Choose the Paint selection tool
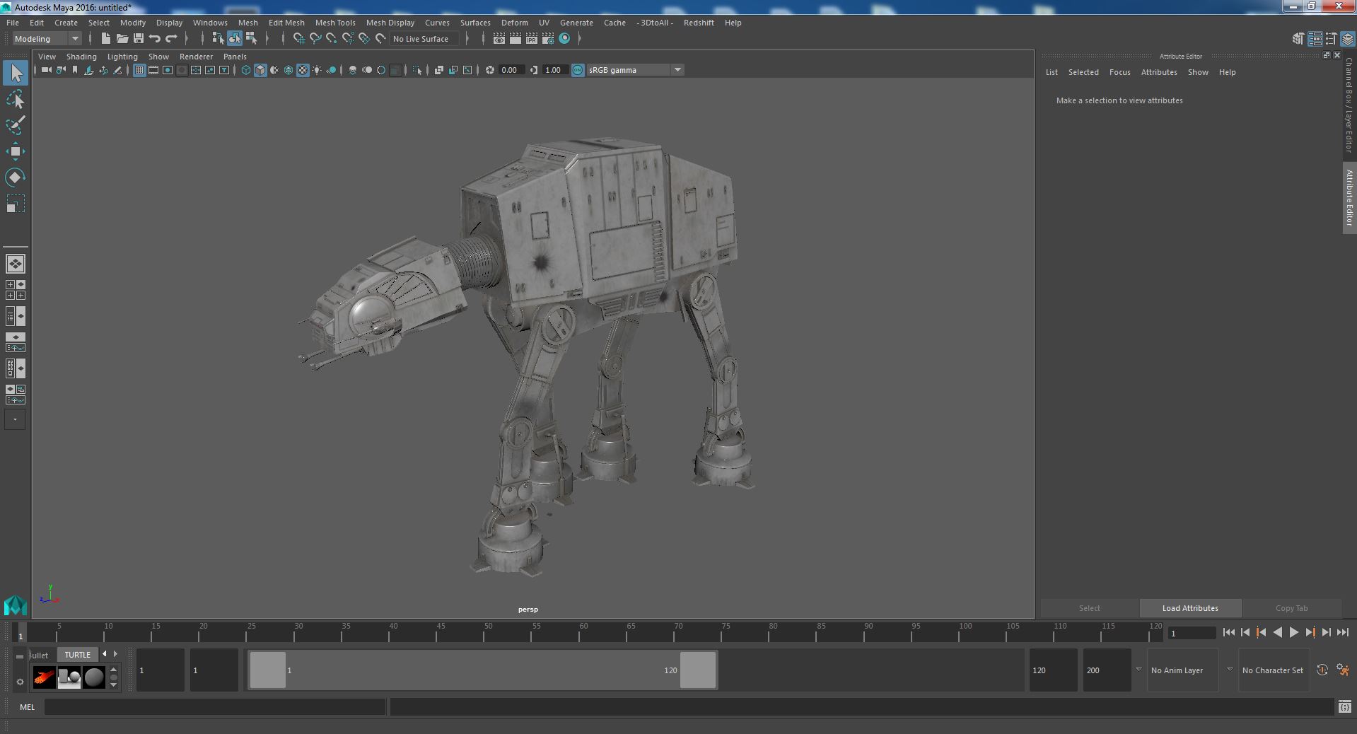The image size is (1357, 734). 16,126
